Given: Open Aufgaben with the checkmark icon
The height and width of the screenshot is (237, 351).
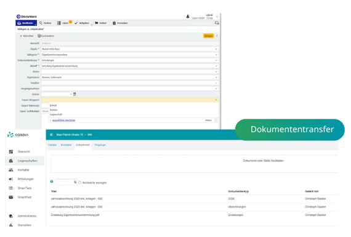Looking at the screenshot, I should pos(82,23).
